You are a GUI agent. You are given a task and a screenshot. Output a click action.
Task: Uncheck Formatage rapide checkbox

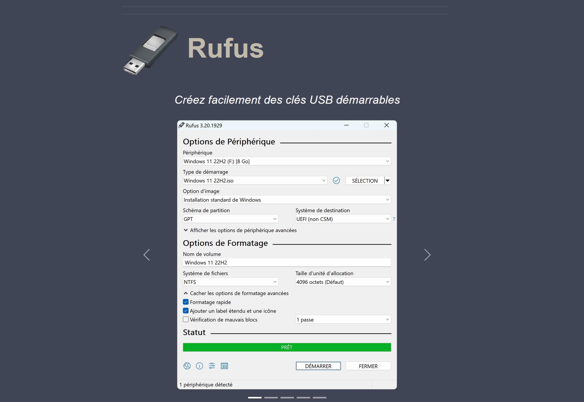tap(186, 302)
